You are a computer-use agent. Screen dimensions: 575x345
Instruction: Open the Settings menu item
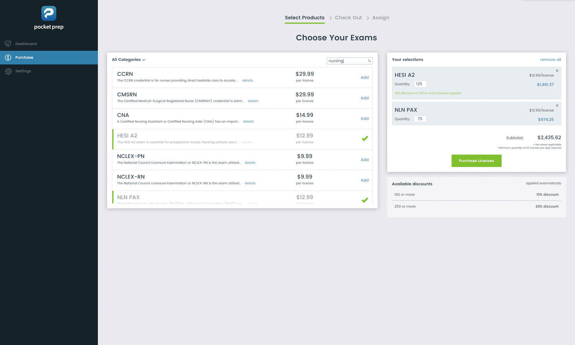49,71
